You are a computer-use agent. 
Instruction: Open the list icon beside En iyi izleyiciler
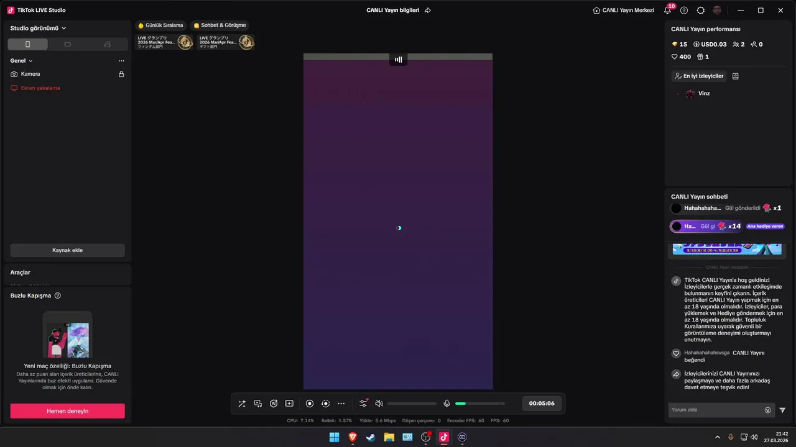click(x=735, y=76)
